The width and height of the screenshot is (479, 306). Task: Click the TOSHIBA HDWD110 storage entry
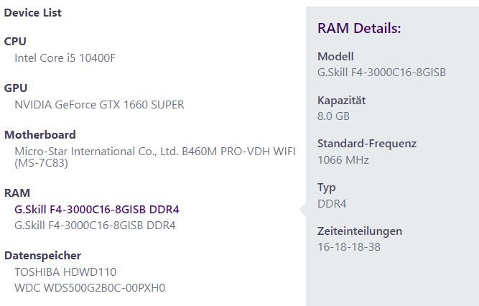(65, 272)
